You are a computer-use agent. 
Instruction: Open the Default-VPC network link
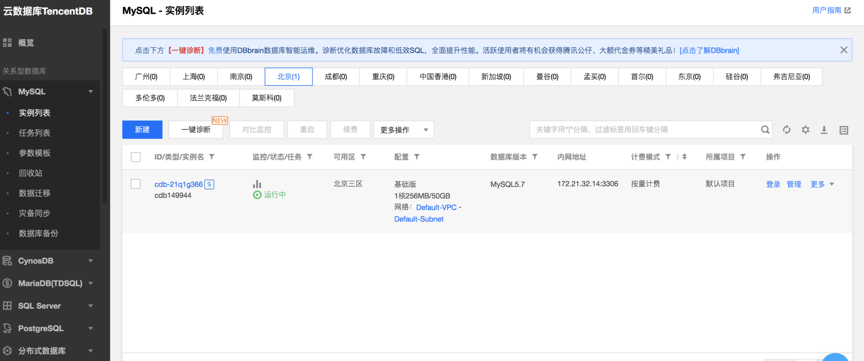pyautogui.click(x=436, y=207)
